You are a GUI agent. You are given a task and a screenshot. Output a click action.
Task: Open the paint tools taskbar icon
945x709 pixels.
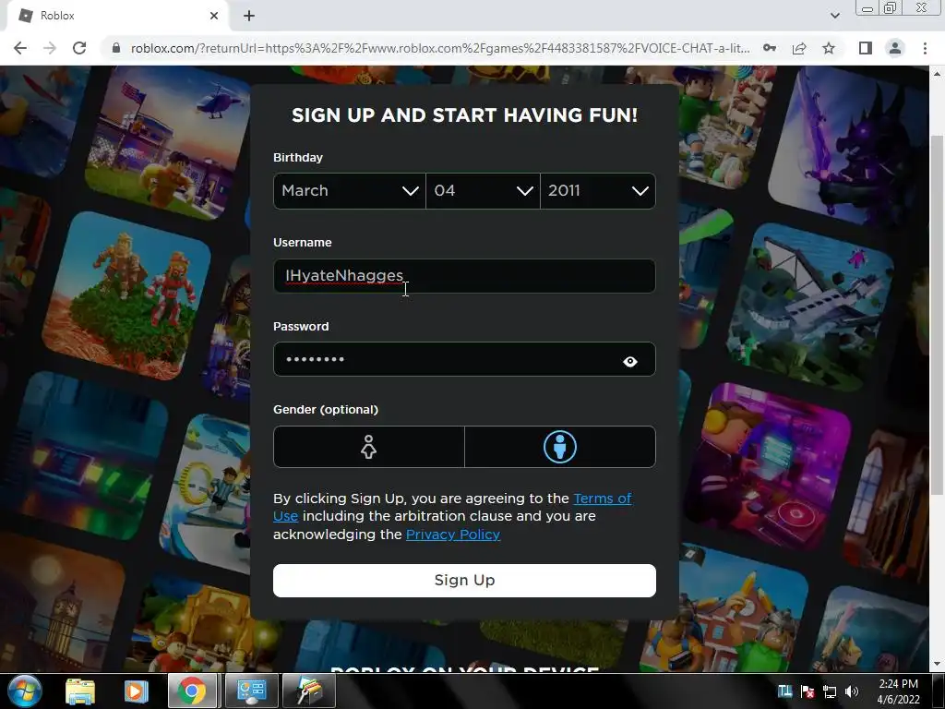tap(308, 691)
